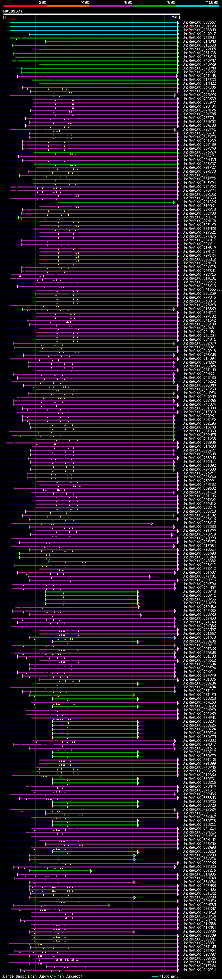Viewport: 222px width, 979px height.
Task: Click the UniRef100_C3UVR9 label
Action: pyautogui.click(x=199, y=603)
